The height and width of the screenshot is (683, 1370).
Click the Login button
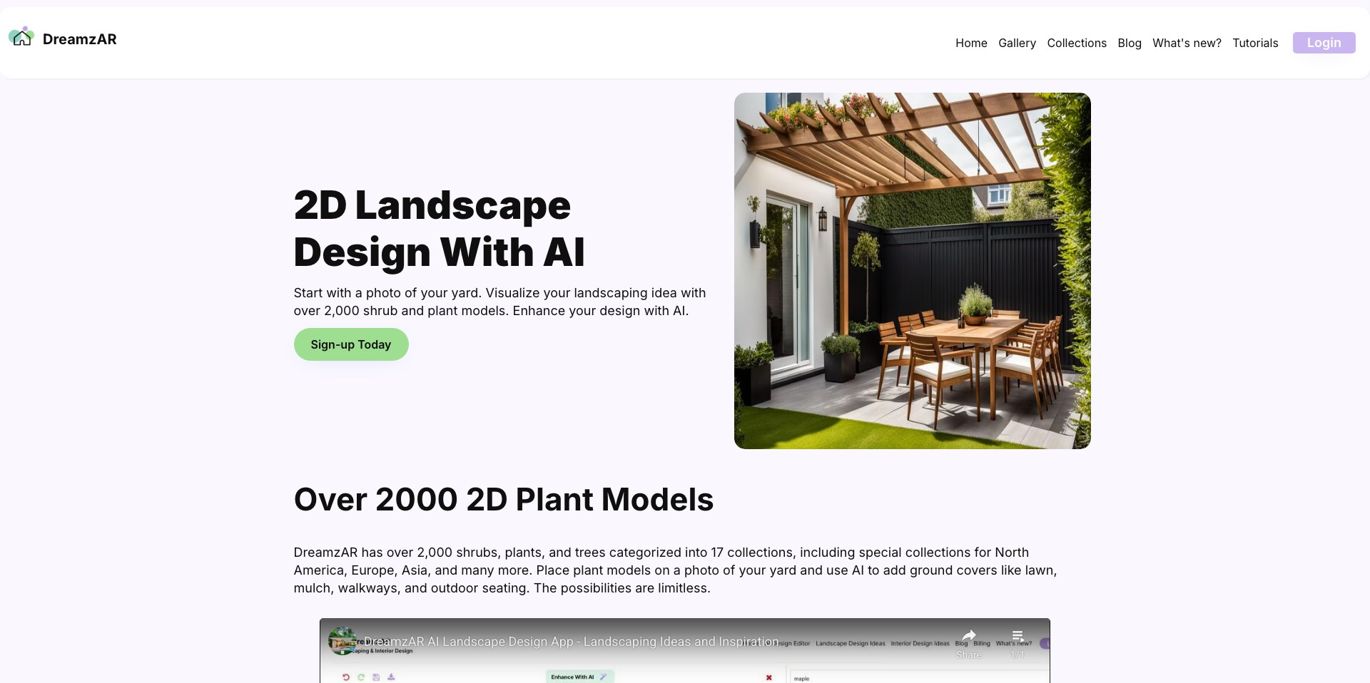click(1324, 43)
